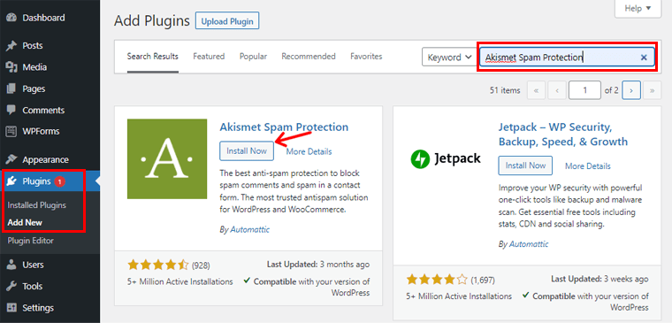View More Details for Jetpack

click(588, 166)
